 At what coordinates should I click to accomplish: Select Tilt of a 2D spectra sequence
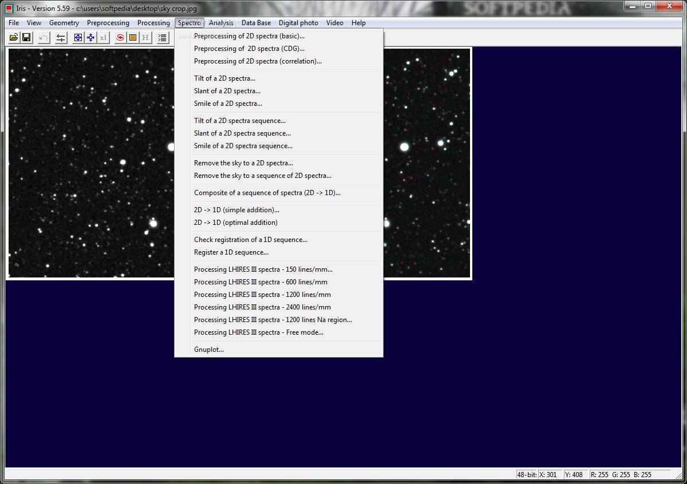coord(279,121)
